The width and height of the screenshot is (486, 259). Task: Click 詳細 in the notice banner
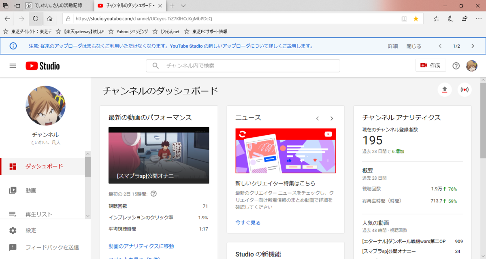(x=393, y=46)
